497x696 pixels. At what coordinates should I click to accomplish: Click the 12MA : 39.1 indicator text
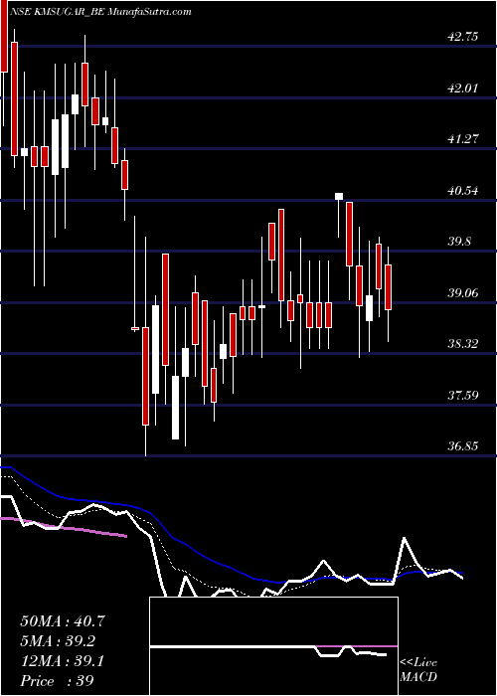coord(62,661)
